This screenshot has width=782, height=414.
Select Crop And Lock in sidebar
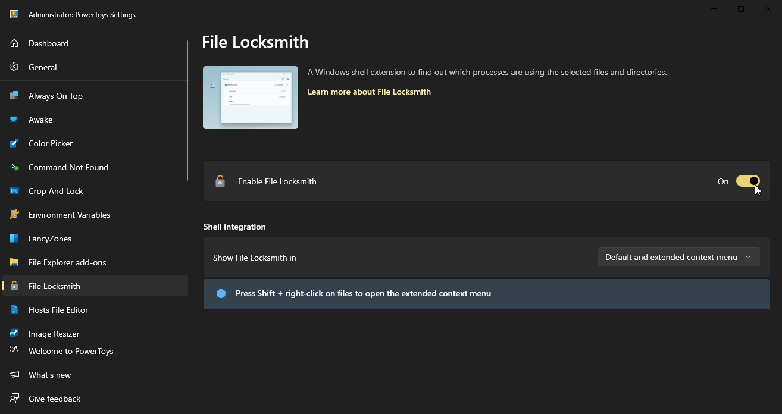[x=95, y=191]
